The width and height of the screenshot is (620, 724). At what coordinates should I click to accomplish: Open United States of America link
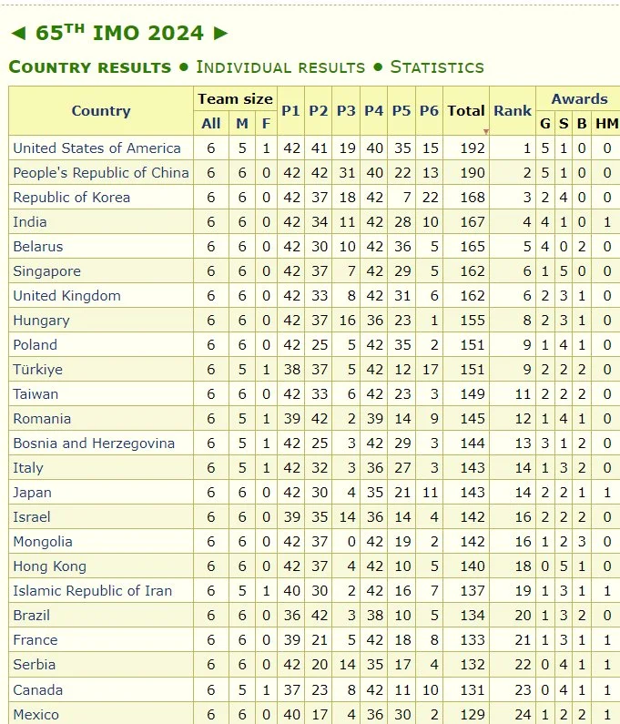click(x=97, y=148)
